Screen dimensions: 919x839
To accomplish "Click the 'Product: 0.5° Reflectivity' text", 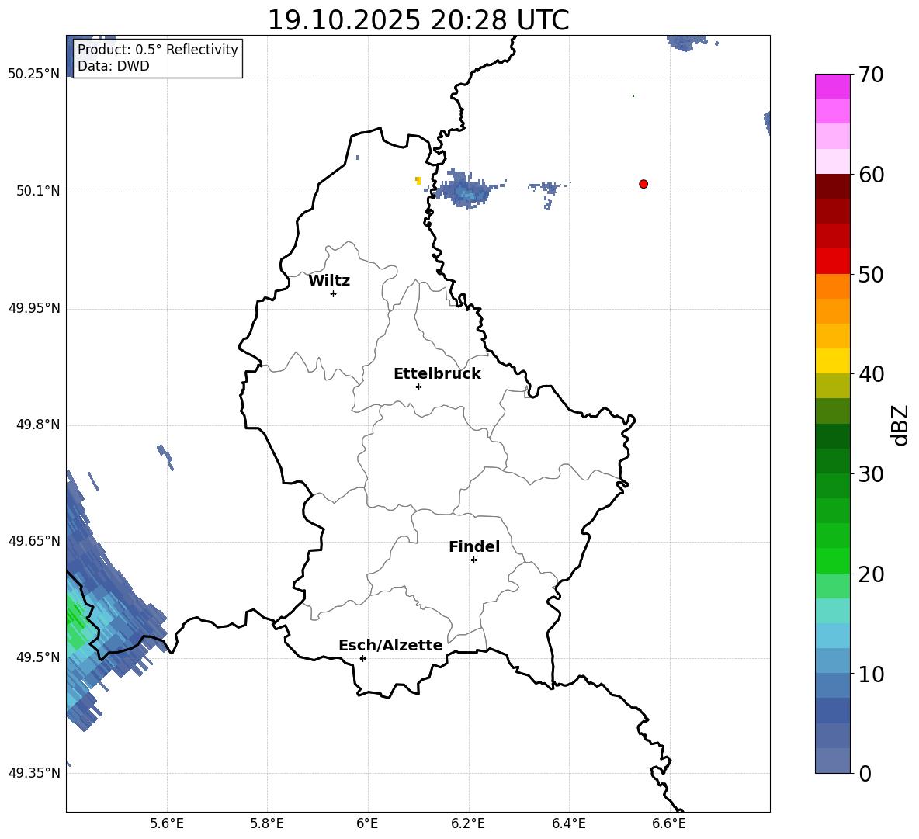I will click(158, 50).
